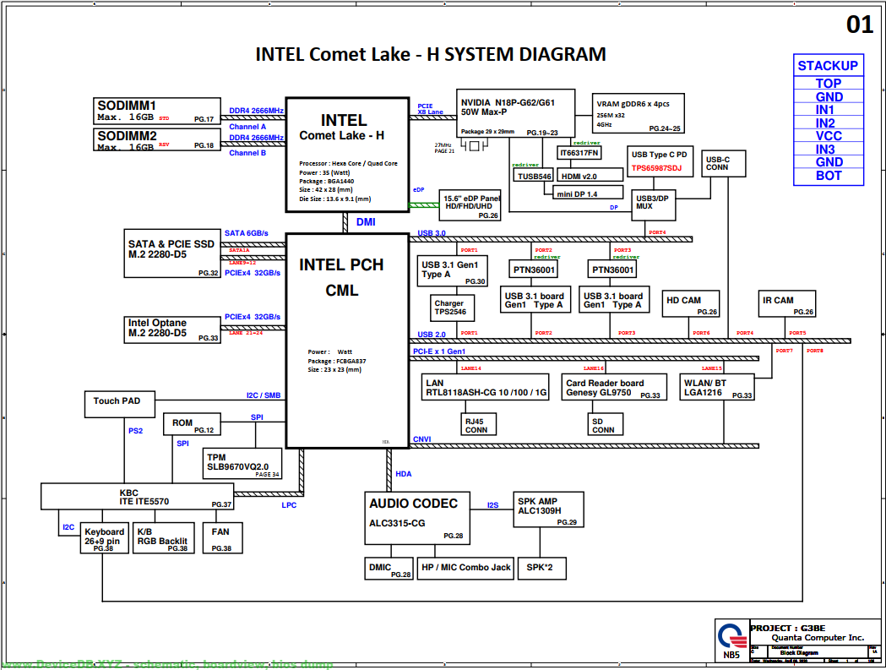886x670 pixels.
Task: Click the USB3/DP MUX block
Action: coord(653,205)
